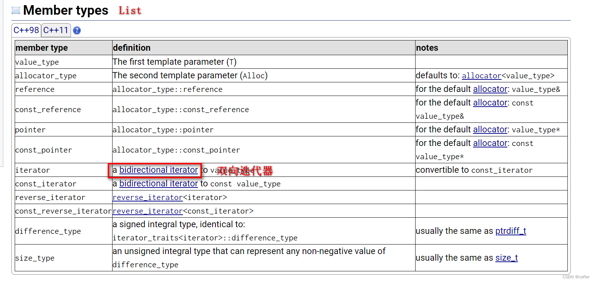Click the Member types section icon
This screenshot has width=595, height=282.
(16, 10)
